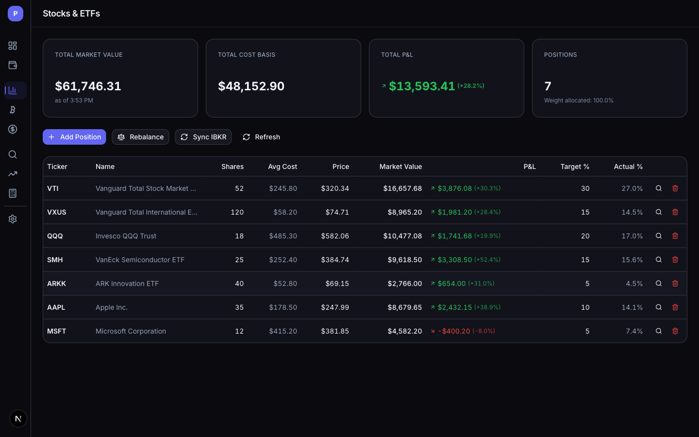Delete the VTI position
The image size is (699, 437).
675,188
